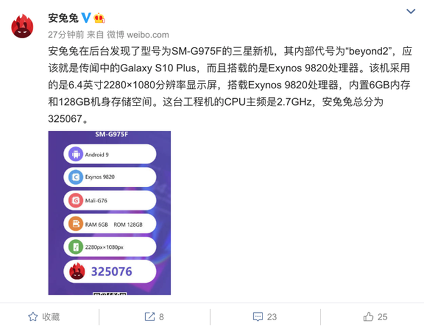Click the 23 comments count
The height and width of the screenshot is (329, 424).
tap(272, 317)
